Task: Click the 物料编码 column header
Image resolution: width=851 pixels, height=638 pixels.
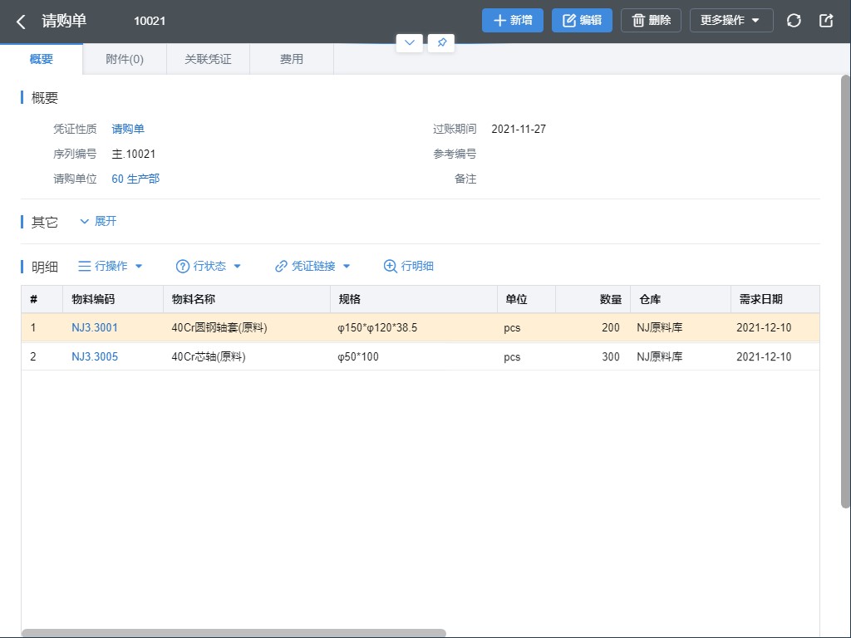Action: pyautogui.click(x=113, y=299)
